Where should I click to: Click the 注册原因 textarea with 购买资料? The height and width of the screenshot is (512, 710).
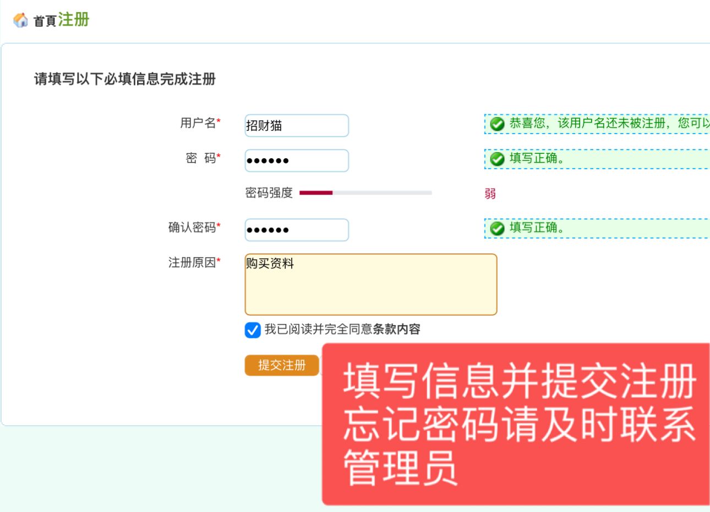(370, 284)
